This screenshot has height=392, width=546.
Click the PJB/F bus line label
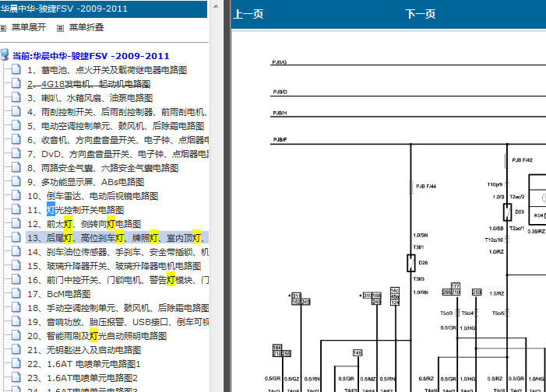click(x=280, y=140)
